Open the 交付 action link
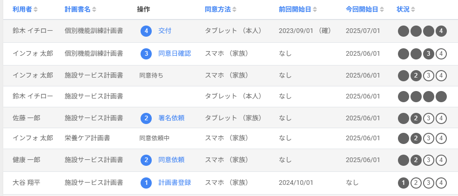The width and height of the screenshot is (458, 196). [165, 31]
